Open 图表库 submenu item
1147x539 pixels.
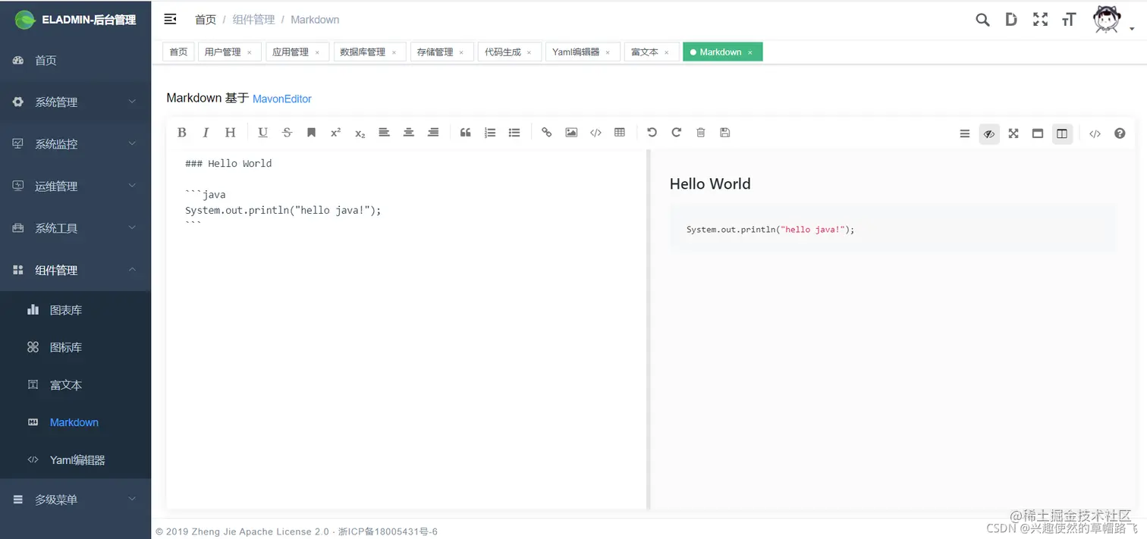(75, 310)
